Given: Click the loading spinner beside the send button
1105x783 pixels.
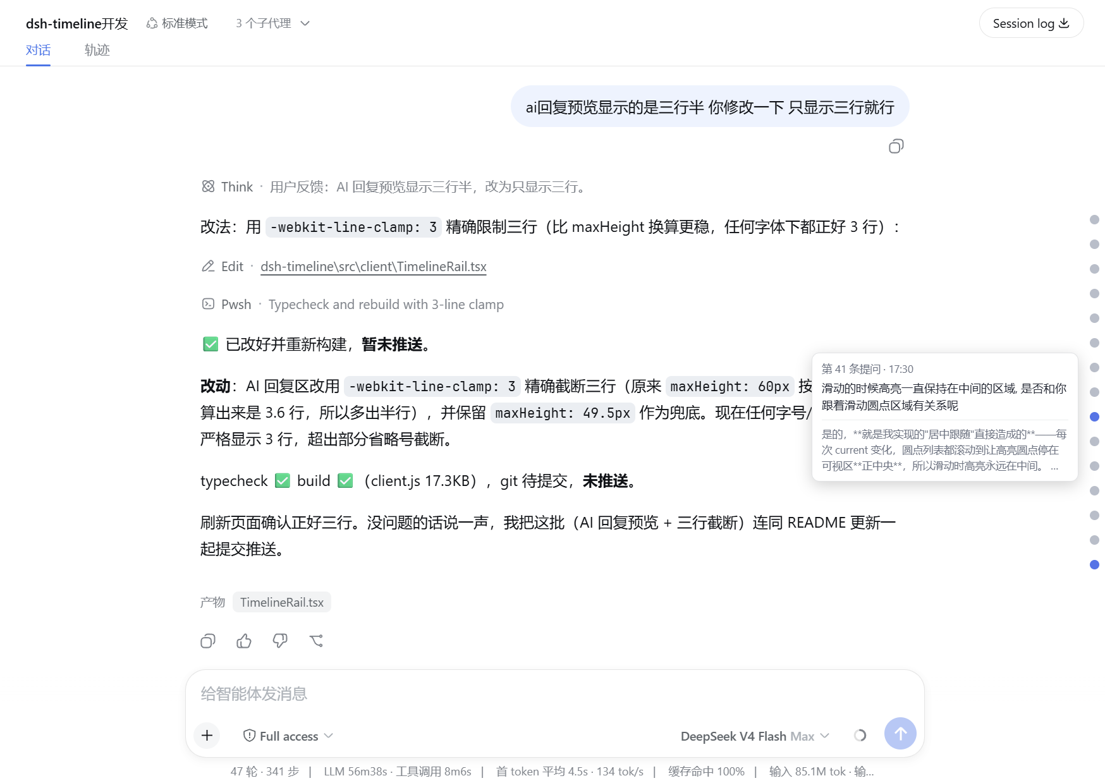Looking at the screenshot, I should click(860, 735).
